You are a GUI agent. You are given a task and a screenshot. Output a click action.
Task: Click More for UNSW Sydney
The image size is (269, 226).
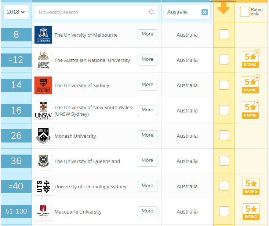tap(148, 111)
